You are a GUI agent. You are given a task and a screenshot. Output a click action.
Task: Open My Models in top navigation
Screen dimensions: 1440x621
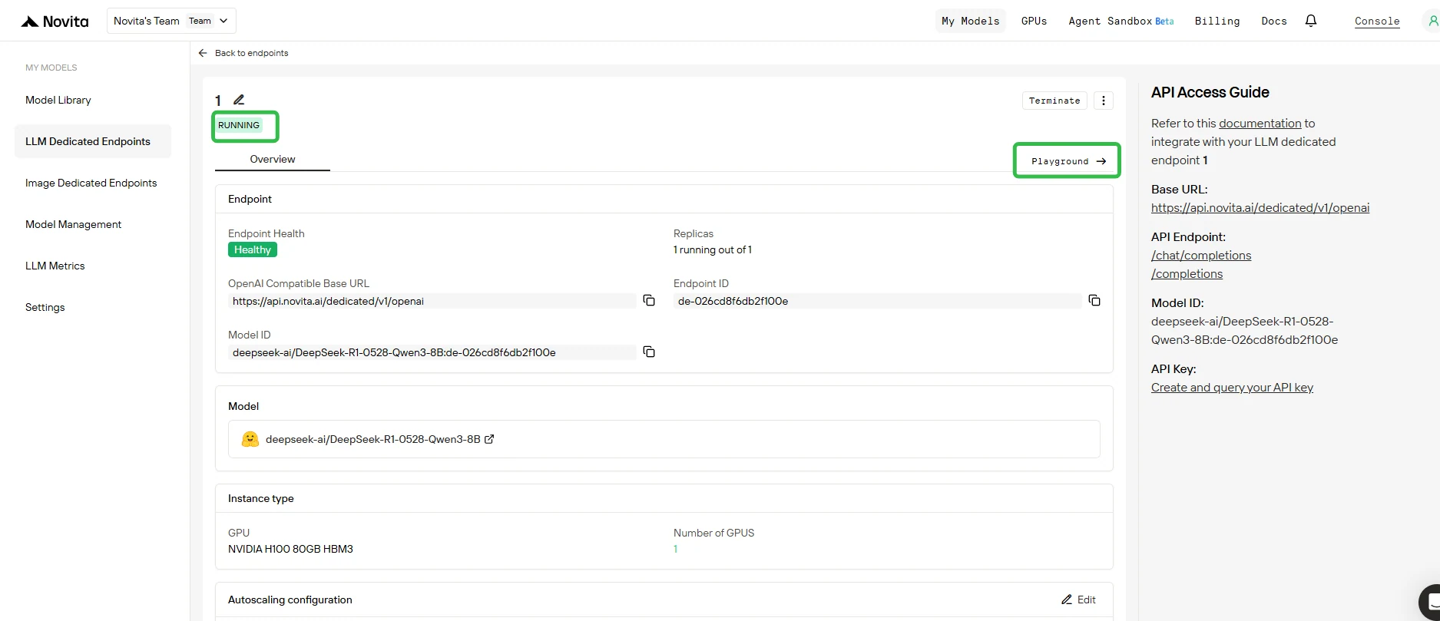pyautogui.click(x=971, y=21)
